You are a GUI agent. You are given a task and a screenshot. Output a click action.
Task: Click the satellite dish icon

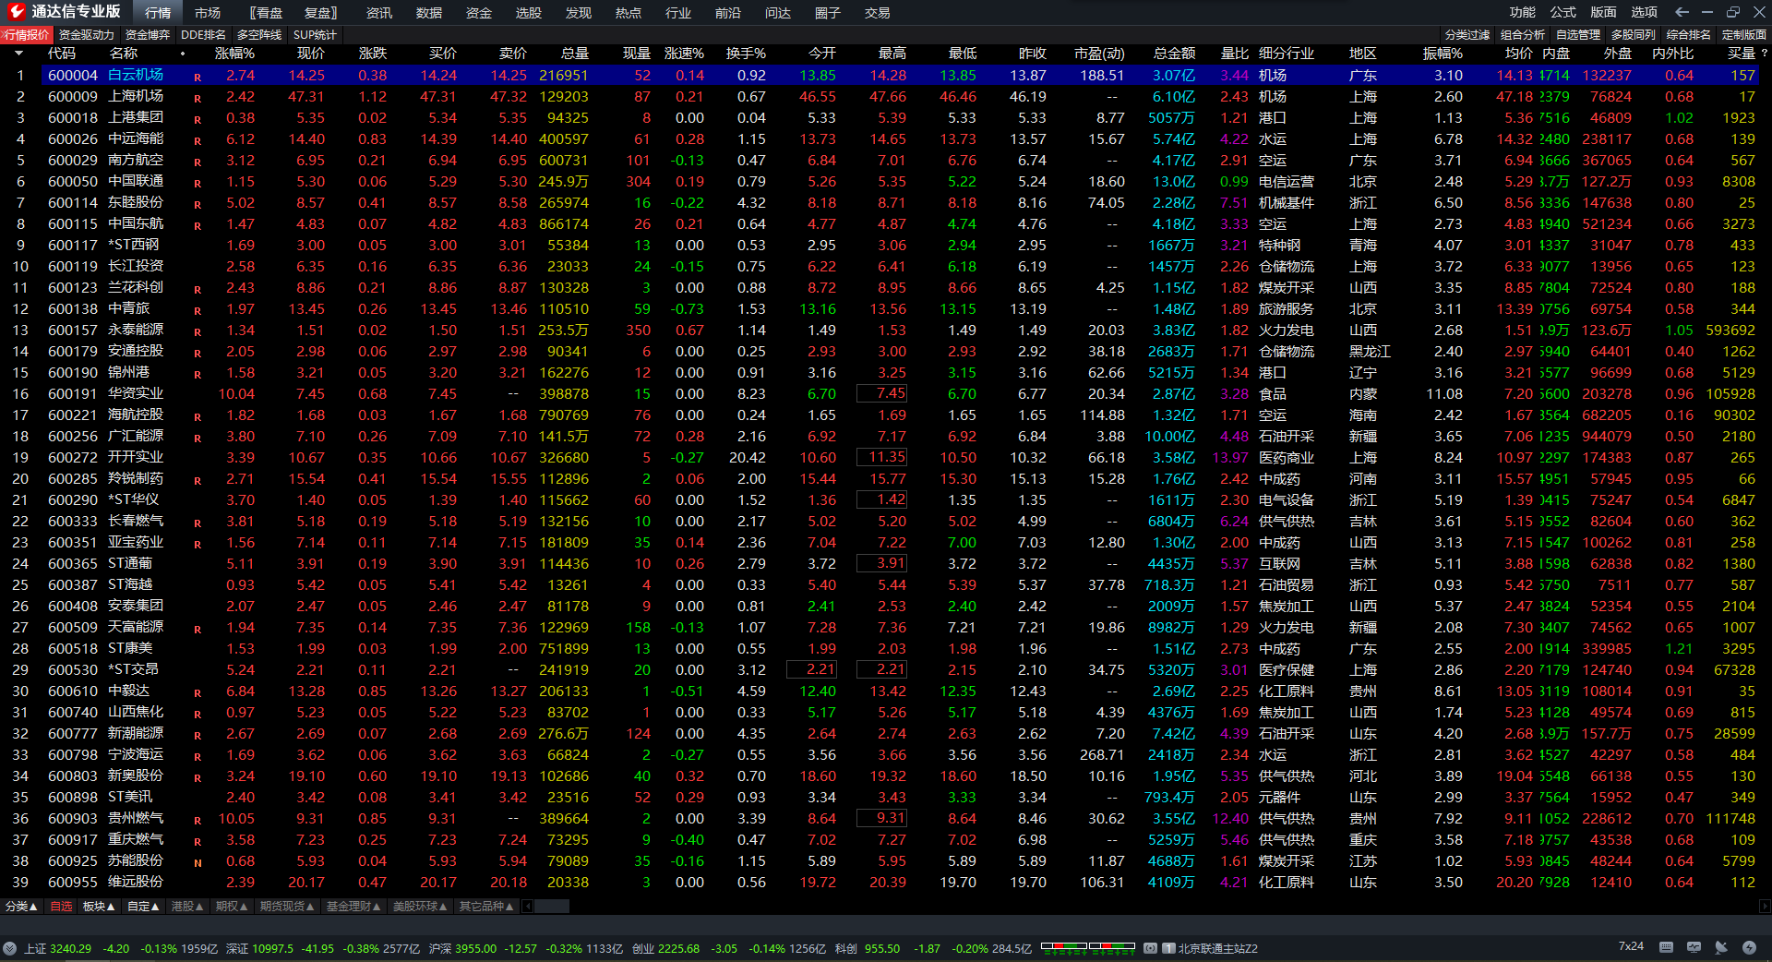click(x=1721, y=947)
